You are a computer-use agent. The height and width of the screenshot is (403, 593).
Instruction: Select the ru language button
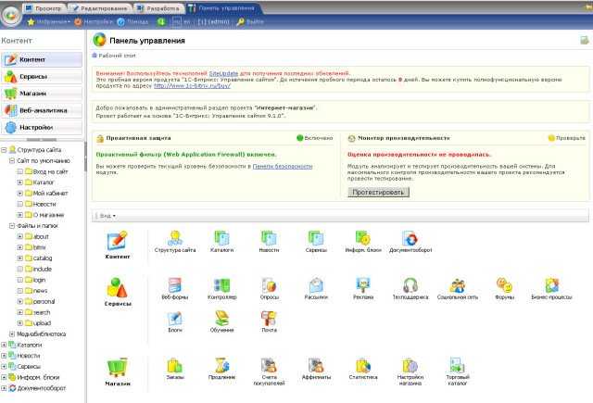click(x=176, y=22)
